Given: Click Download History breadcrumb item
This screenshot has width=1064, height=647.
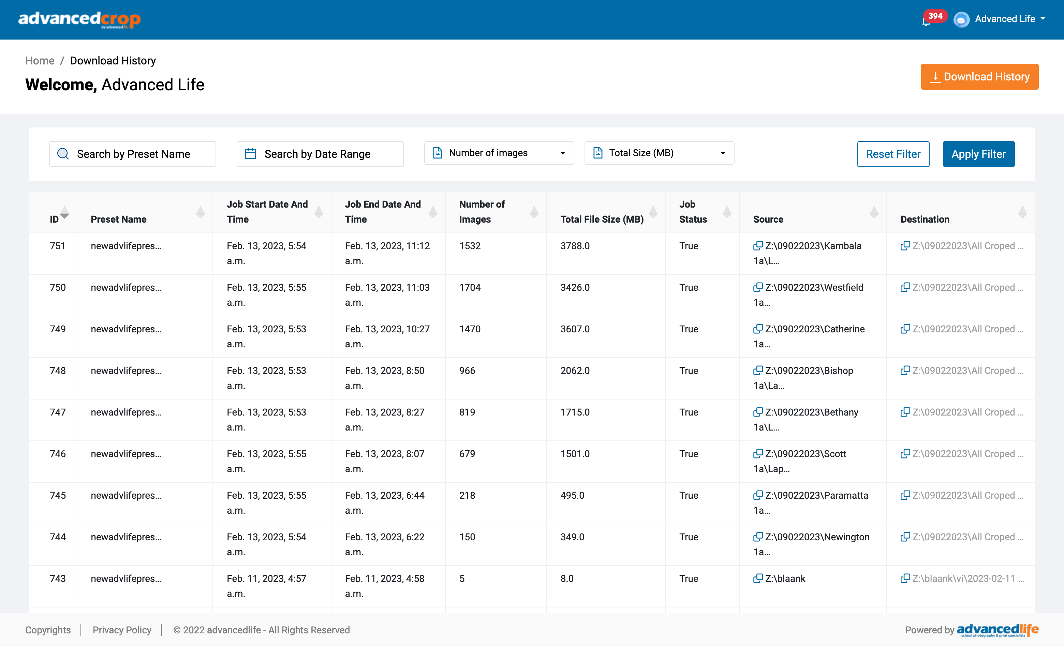Looking at the screenshot, I should coord(113,60).
